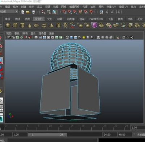This screenshot has width=145, height=142.
Task: Switch to the 曲线 shelf tab
Action: point(17,19)
